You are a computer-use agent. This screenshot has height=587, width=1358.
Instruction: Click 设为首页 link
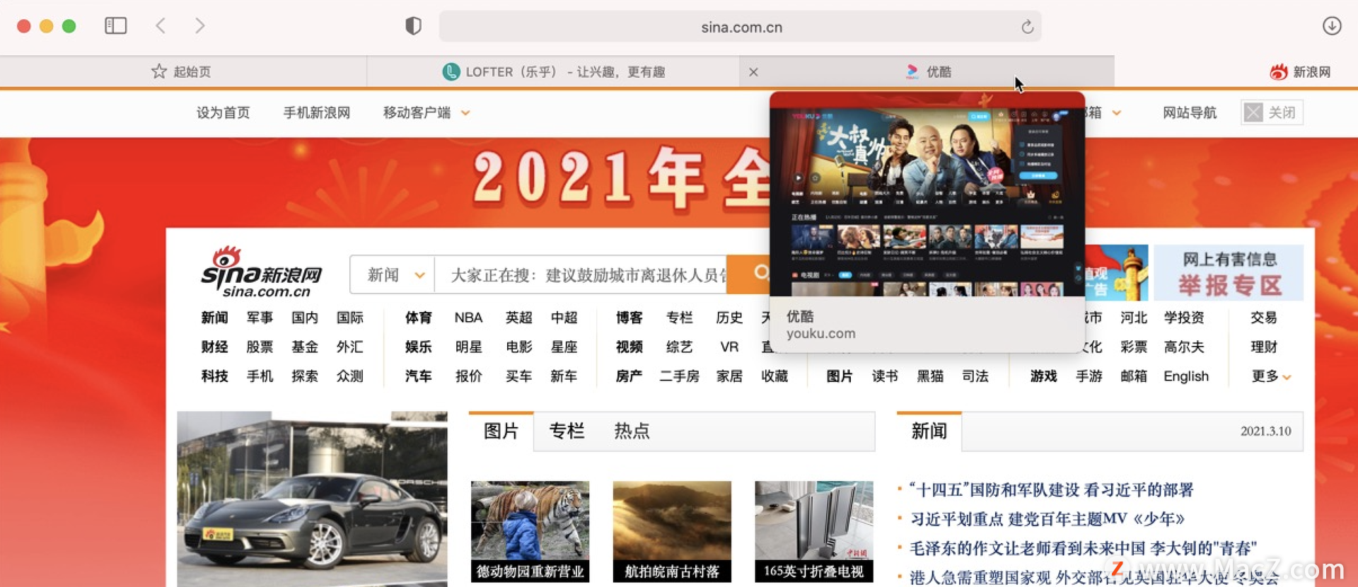(223, 112)
